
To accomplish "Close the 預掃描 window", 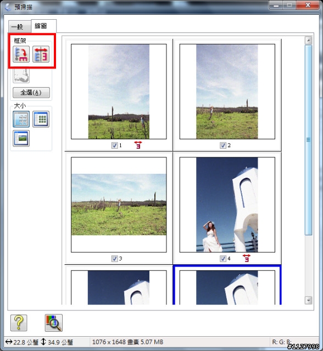I will (308, 5).
